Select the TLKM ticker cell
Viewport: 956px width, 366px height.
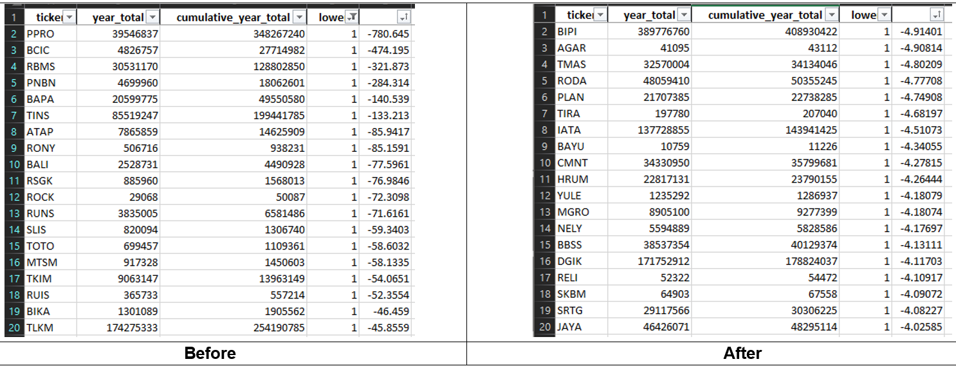[x=50, y=327]
